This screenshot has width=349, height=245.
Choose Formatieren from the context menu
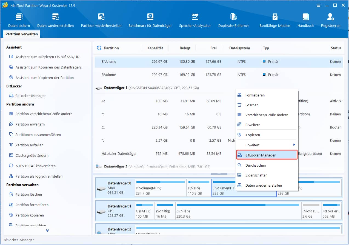(x=267, y=95)
